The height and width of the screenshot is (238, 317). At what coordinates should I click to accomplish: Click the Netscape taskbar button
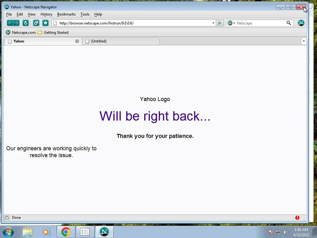click(x=104, y=232)
